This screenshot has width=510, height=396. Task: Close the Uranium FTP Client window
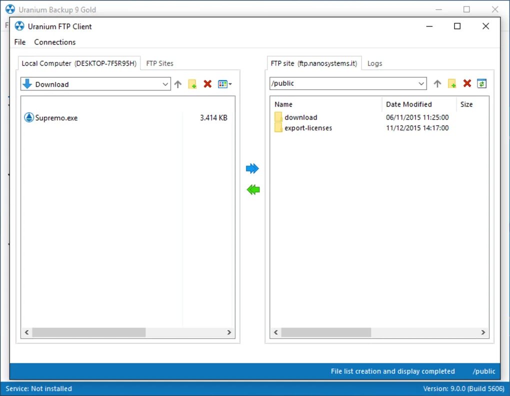point(485,26)
